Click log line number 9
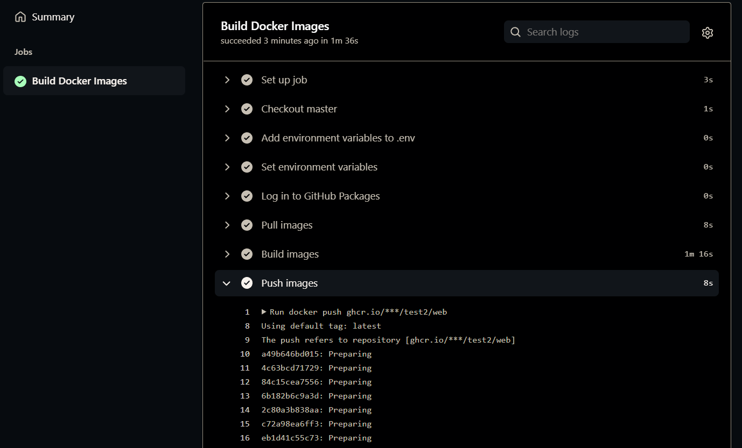 coord(247,340)
